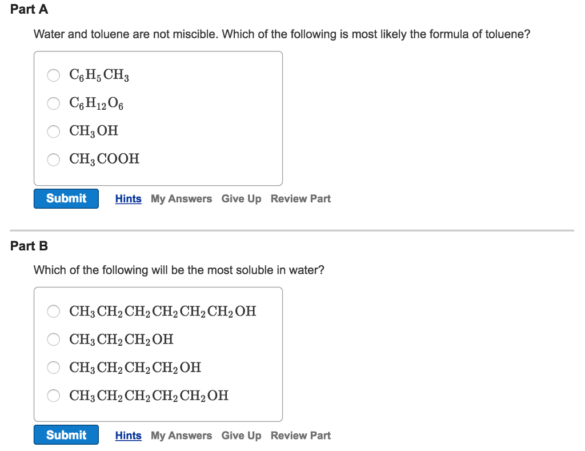Click the Part B heading

(x=29, y=246)
